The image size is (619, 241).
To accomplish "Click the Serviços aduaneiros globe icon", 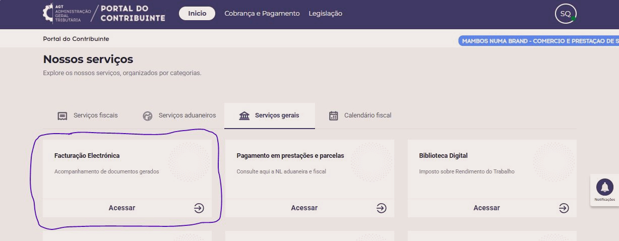I will point(148,116).
